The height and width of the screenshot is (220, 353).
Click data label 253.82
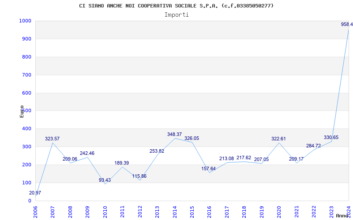pos(157,151)
